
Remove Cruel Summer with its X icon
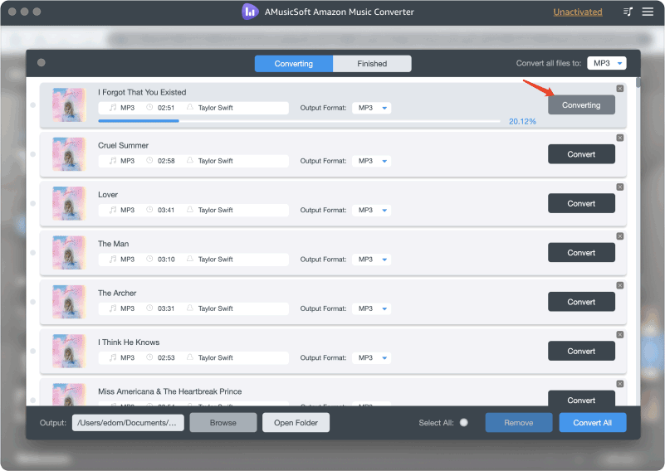coord(620,138)
